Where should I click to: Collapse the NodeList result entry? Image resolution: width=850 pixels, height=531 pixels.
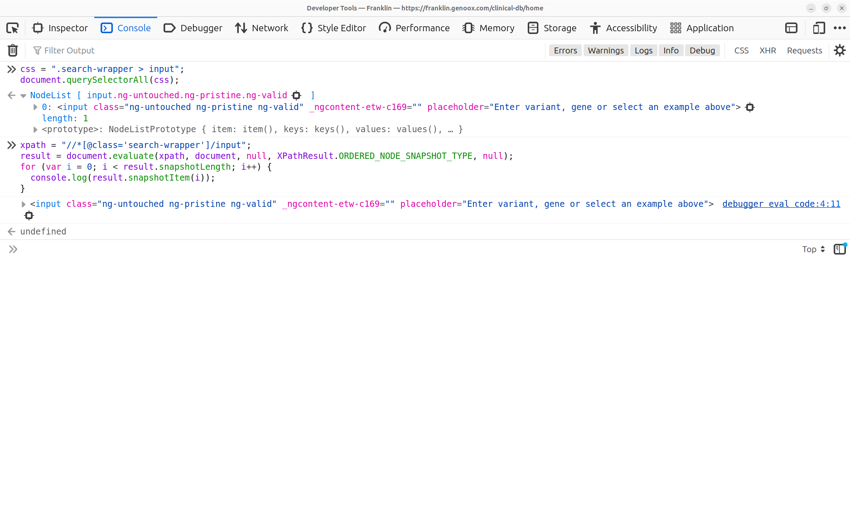tap(23, 95)
